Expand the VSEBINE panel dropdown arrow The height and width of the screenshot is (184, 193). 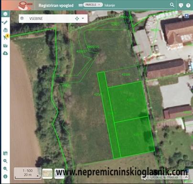pos(83,19)
